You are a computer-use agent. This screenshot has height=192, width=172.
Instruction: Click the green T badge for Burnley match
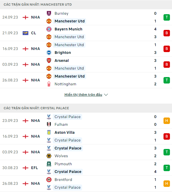(x=167, y=17)
